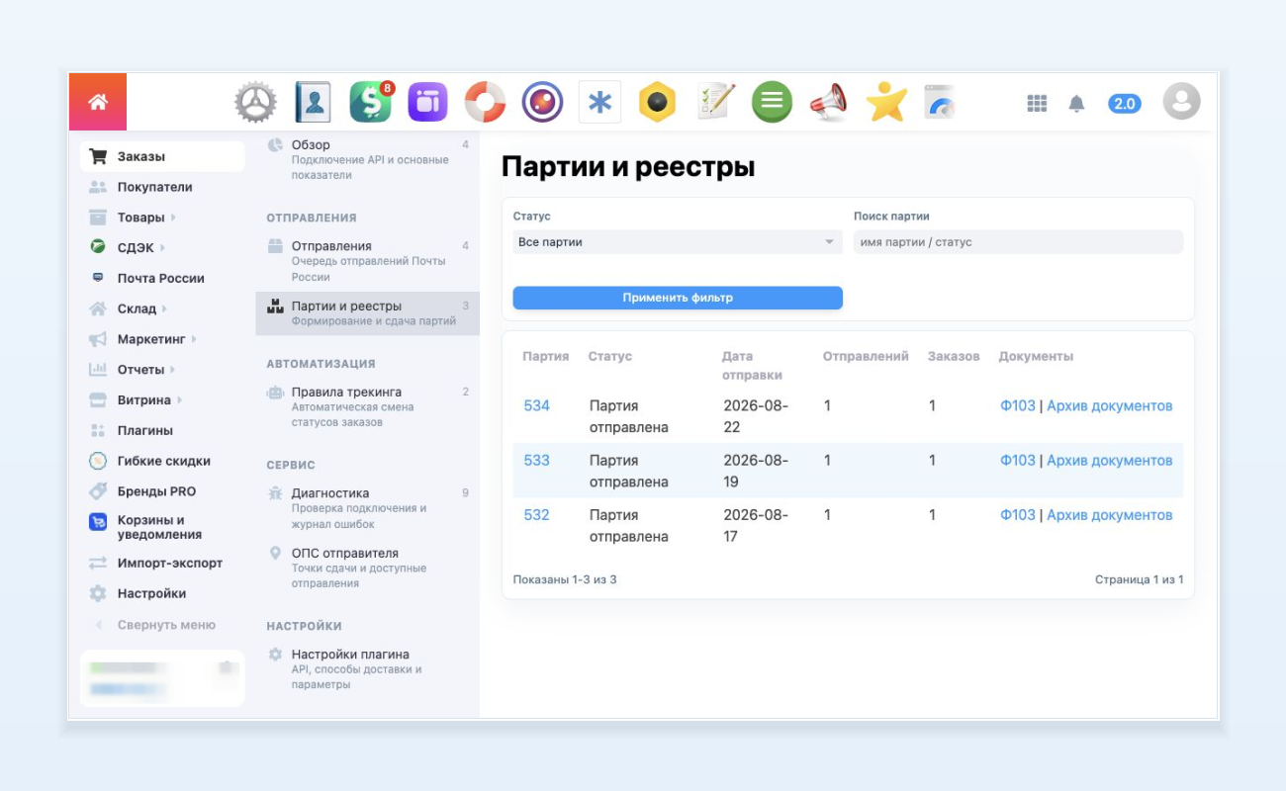
Task: Open the speedometer browser app icon
Action: pyautogui.click(x=940, y=102)
